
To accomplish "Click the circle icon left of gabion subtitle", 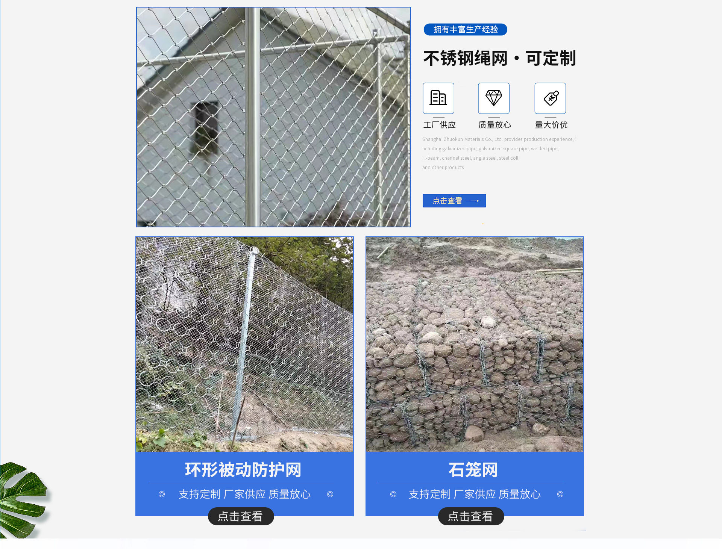I will tap(393, 494).
